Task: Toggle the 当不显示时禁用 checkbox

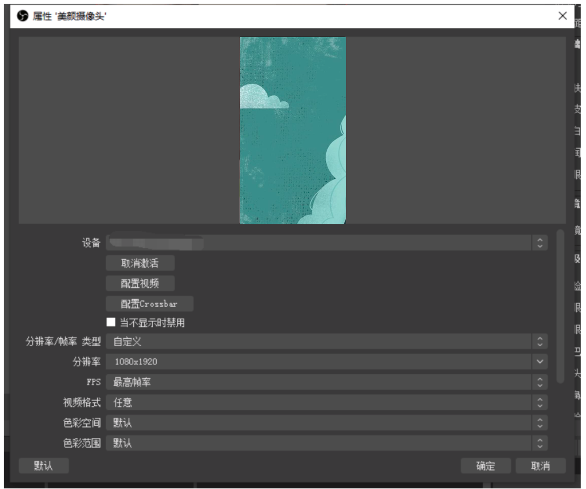Action: pyautogui.click(x=111, y=322)
